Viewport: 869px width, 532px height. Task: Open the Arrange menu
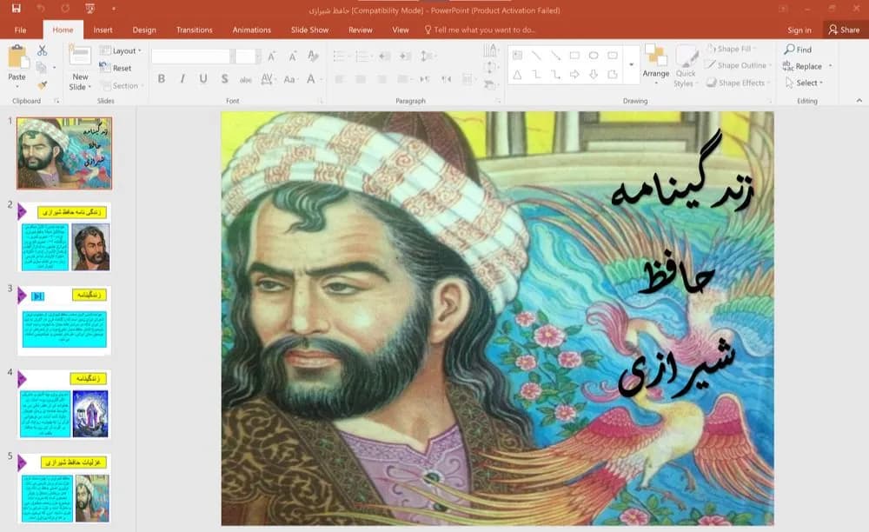click(656, 64)
